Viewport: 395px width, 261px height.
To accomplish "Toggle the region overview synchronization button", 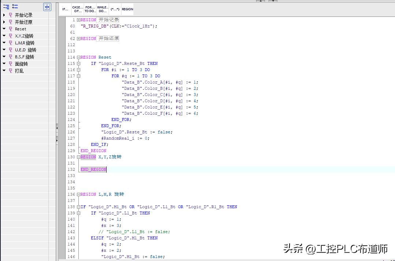I will pyautogui.click(x=47, y=7).
